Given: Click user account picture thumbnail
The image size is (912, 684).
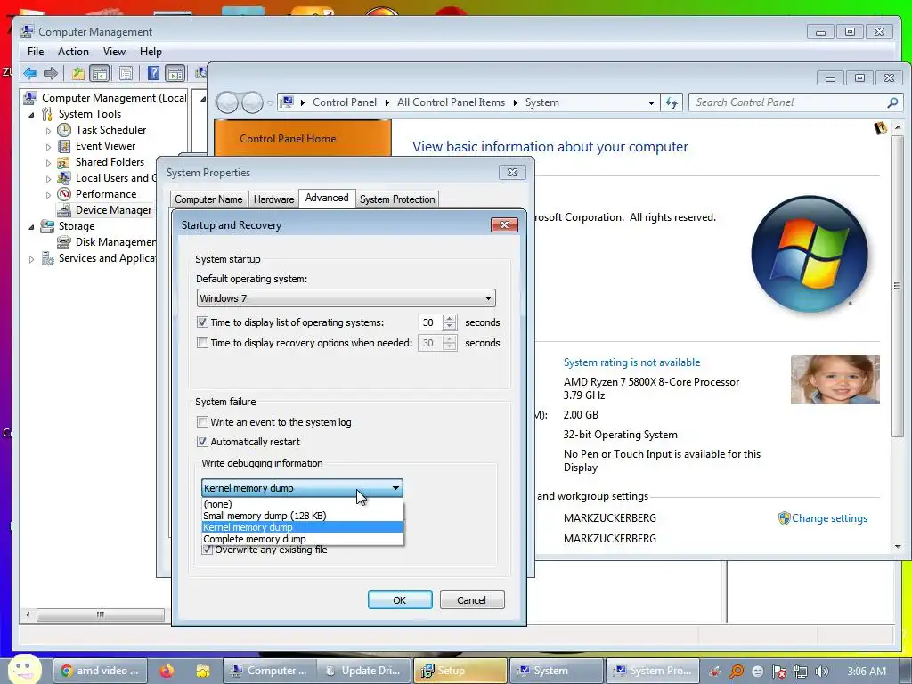Looking at the screenshot, I should pos(835,379).
